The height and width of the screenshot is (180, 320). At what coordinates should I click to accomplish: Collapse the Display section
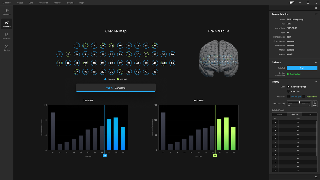[x=316, y=82]
